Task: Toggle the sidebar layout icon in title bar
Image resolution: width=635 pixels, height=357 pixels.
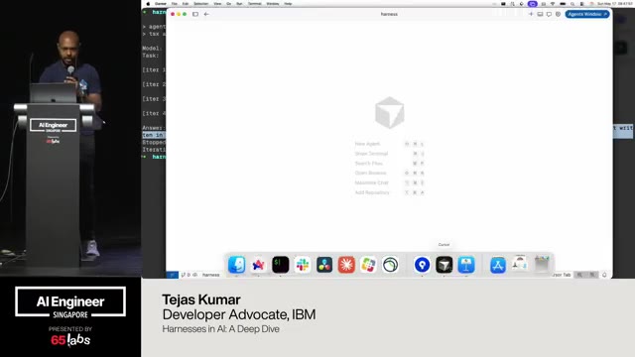Action: (x=195, y=14)
